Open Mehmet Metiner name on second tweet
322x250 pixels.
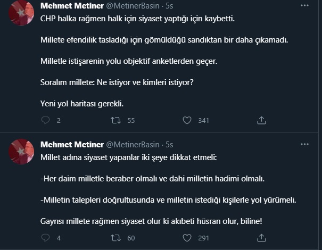click(72, 144)
